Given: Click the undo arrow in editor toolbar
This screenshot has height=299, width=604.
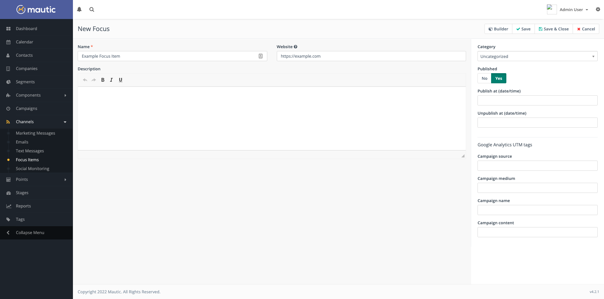Looking at the screenshot, I should click(85, 80).
